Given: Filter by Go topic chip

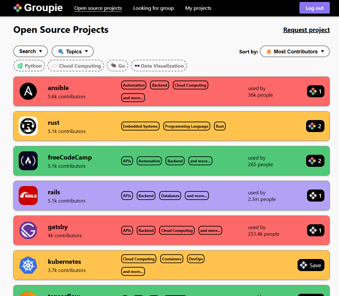Looking at the screenshot, I should point(117,66).
